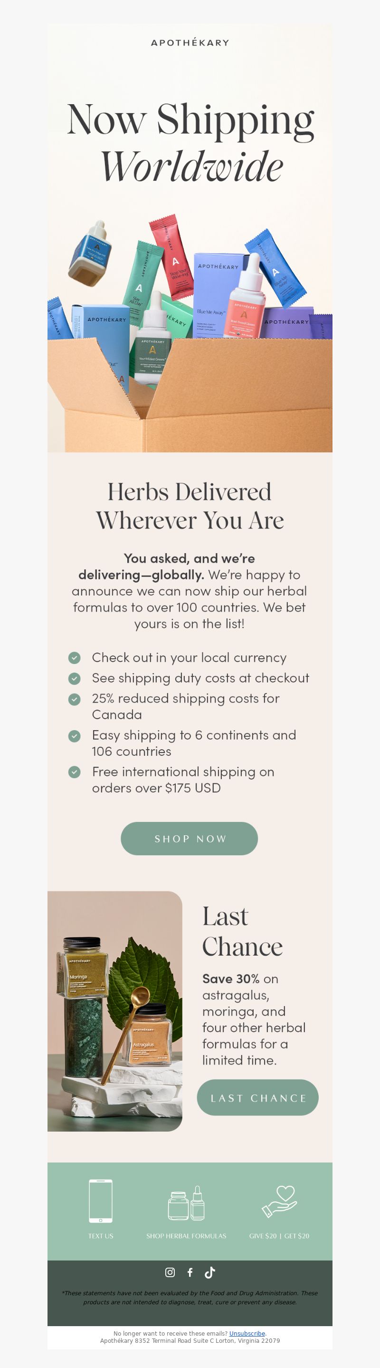Open the Text Us link
The height and width of the screenshot is (1368, 380).
[x=101, y=1236]
